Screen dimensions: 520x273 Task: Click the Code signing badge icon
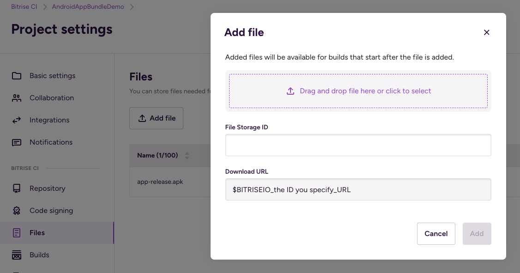pyautogui.click(x=17, y=211)
